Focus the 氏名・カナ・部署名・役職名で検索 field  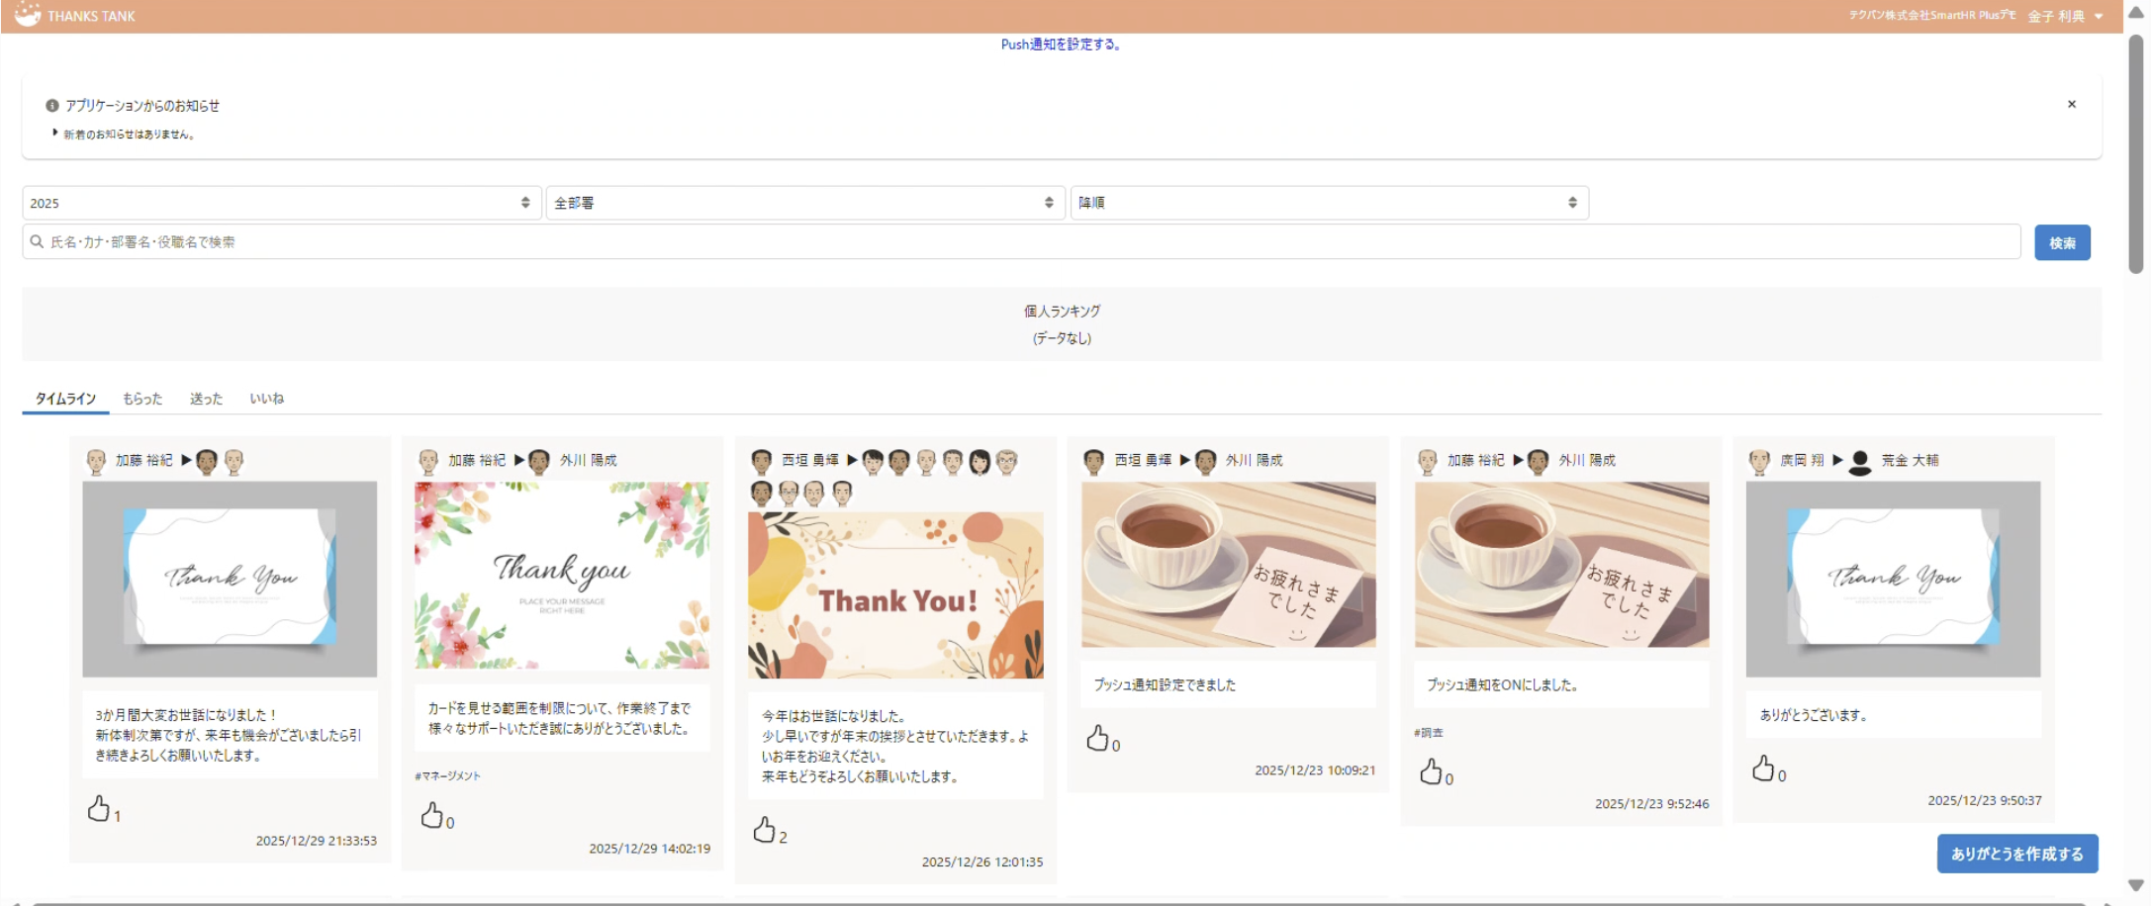(1021, 241)
